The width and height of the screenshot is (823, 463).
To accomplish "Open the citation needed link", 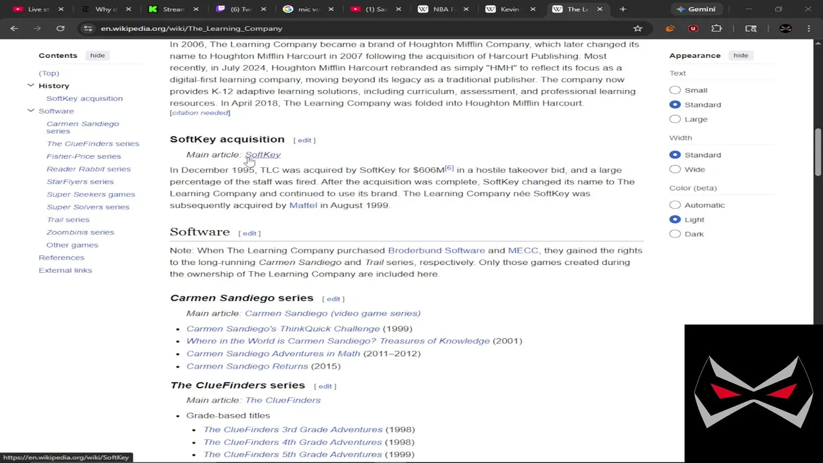I will coord(200,113).
